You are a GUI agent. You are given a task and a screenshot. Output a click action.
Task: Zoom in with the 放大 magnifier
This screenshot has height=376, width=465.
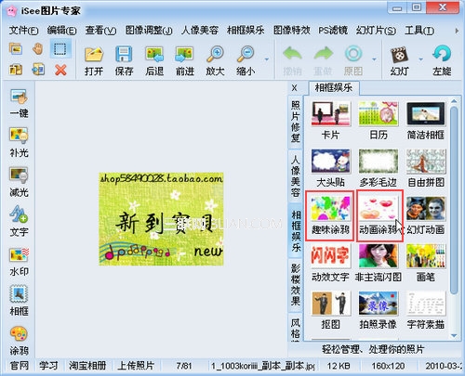point(215,55)
